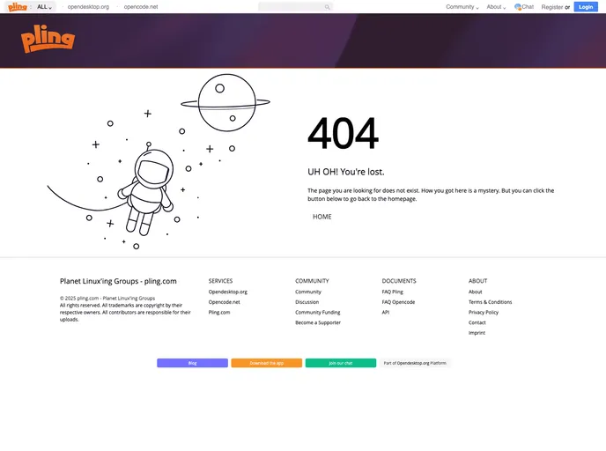606x451 pixels.
Task: Focus the top search input field
Action: [x=295, y=7]
